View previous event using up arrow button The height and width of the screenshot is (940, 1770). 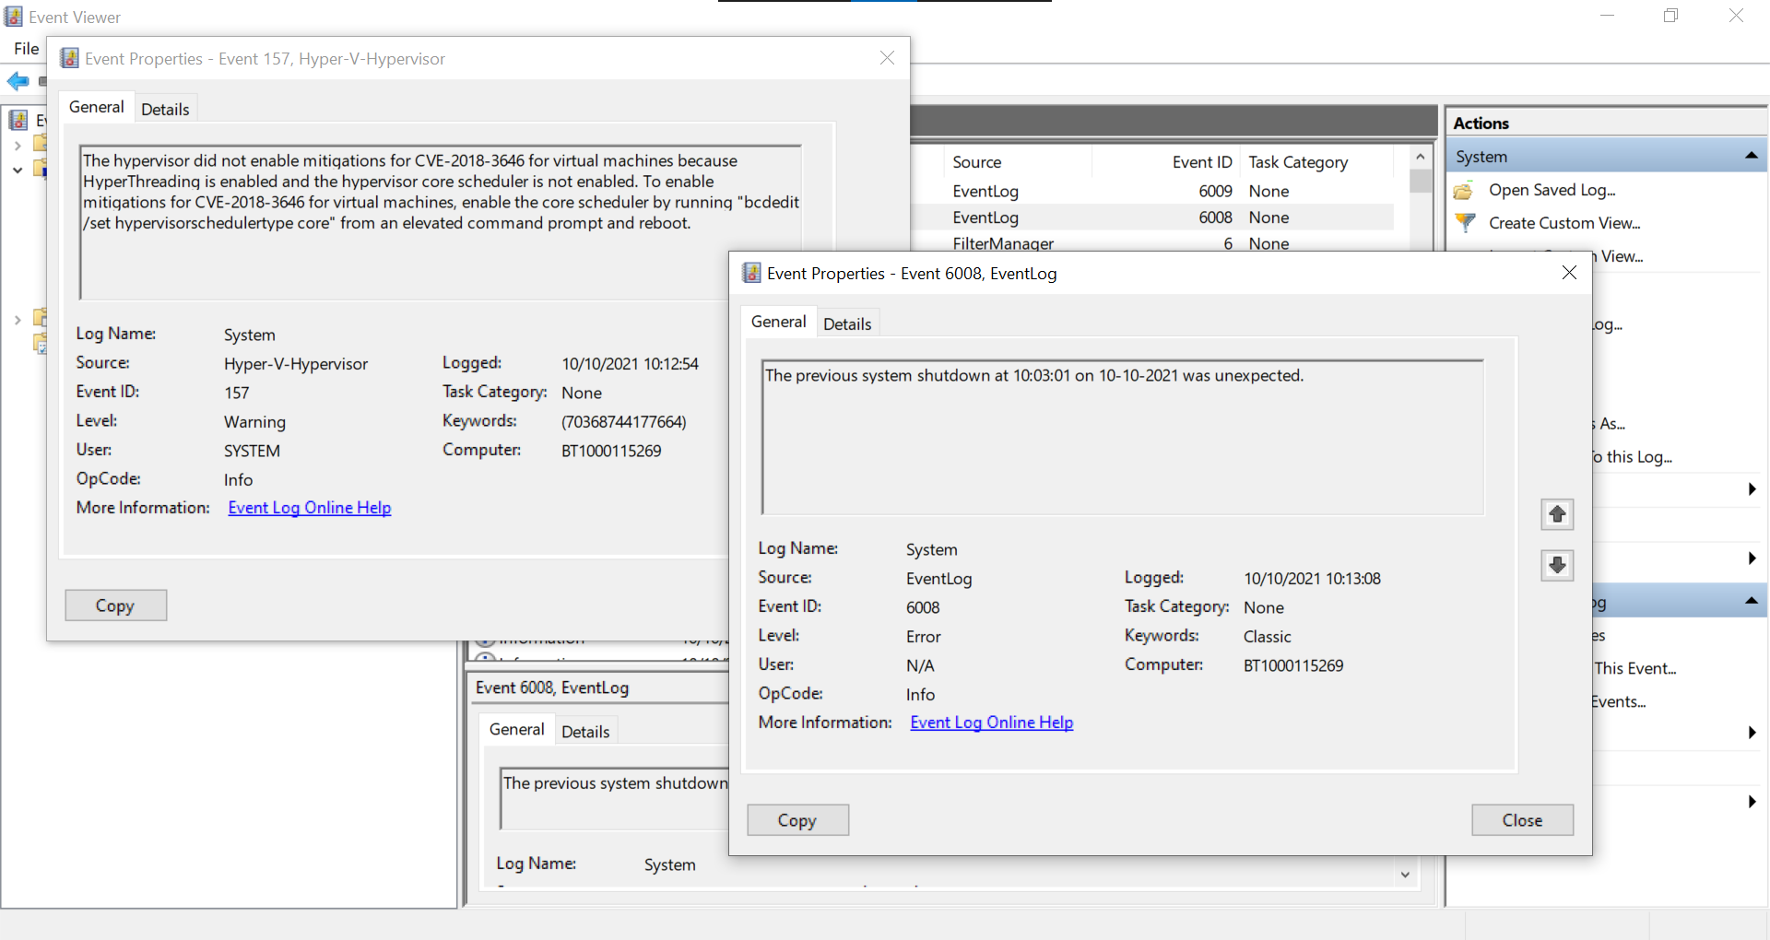pos(1556,514)
